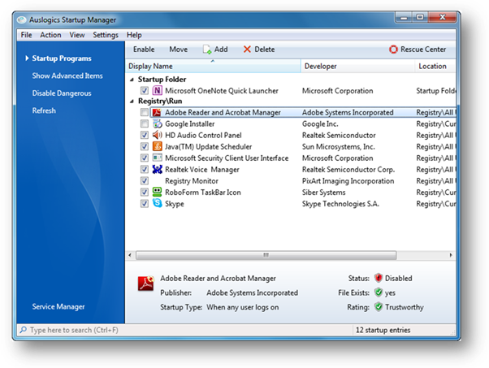The image size is (489, 368).
Task: Click the HD Audio Control Panel speaker icon
Action: pyautogui.click(x=158, y=135)
